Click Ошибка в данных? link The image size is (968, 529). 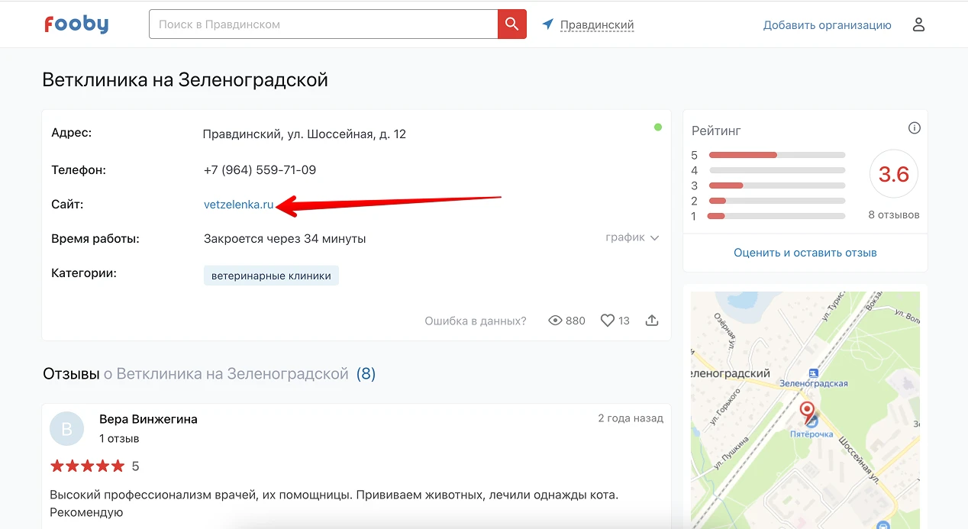(475, 321)
